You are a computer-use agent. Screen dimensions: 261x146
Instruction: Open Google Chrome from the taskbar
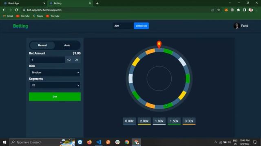point(127,142)
